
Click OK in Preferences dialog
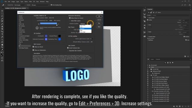coord(99,16)
